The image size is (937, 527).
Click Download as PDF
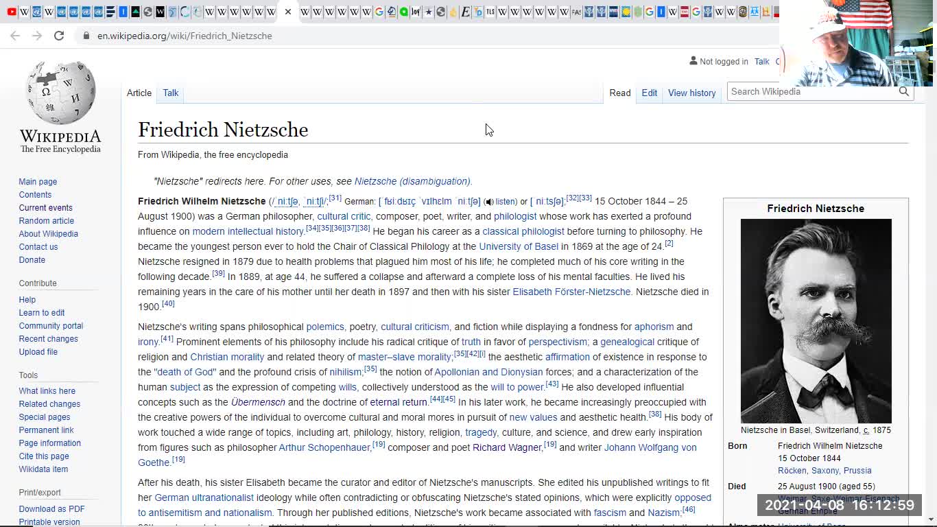[51, 509]
